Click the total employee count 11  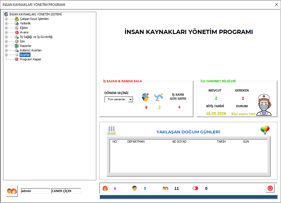(x=177, y=188)
